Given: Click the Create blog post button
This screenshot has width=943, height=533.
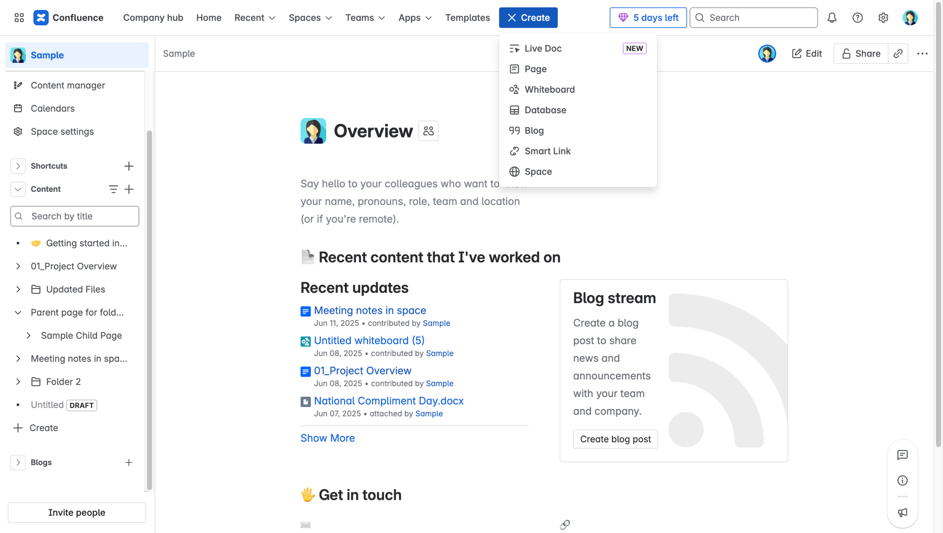Looking at the screenshot, I should coord(616,439).
